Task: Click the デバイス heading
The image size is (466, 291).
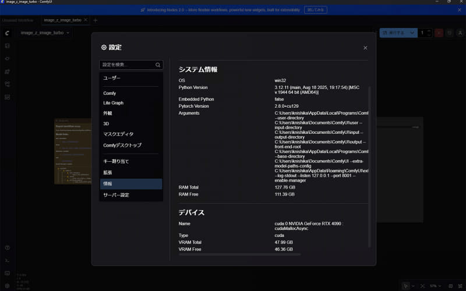Action: 192,212
